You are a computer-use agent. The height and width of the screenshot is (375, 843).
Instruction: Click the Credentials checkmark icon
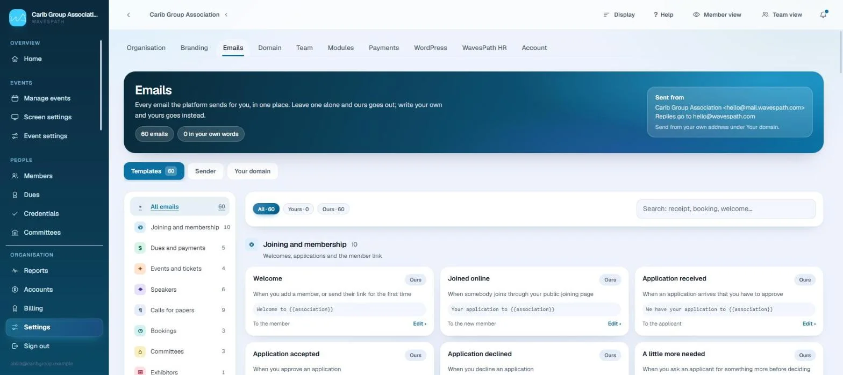(x=15, y=213)
